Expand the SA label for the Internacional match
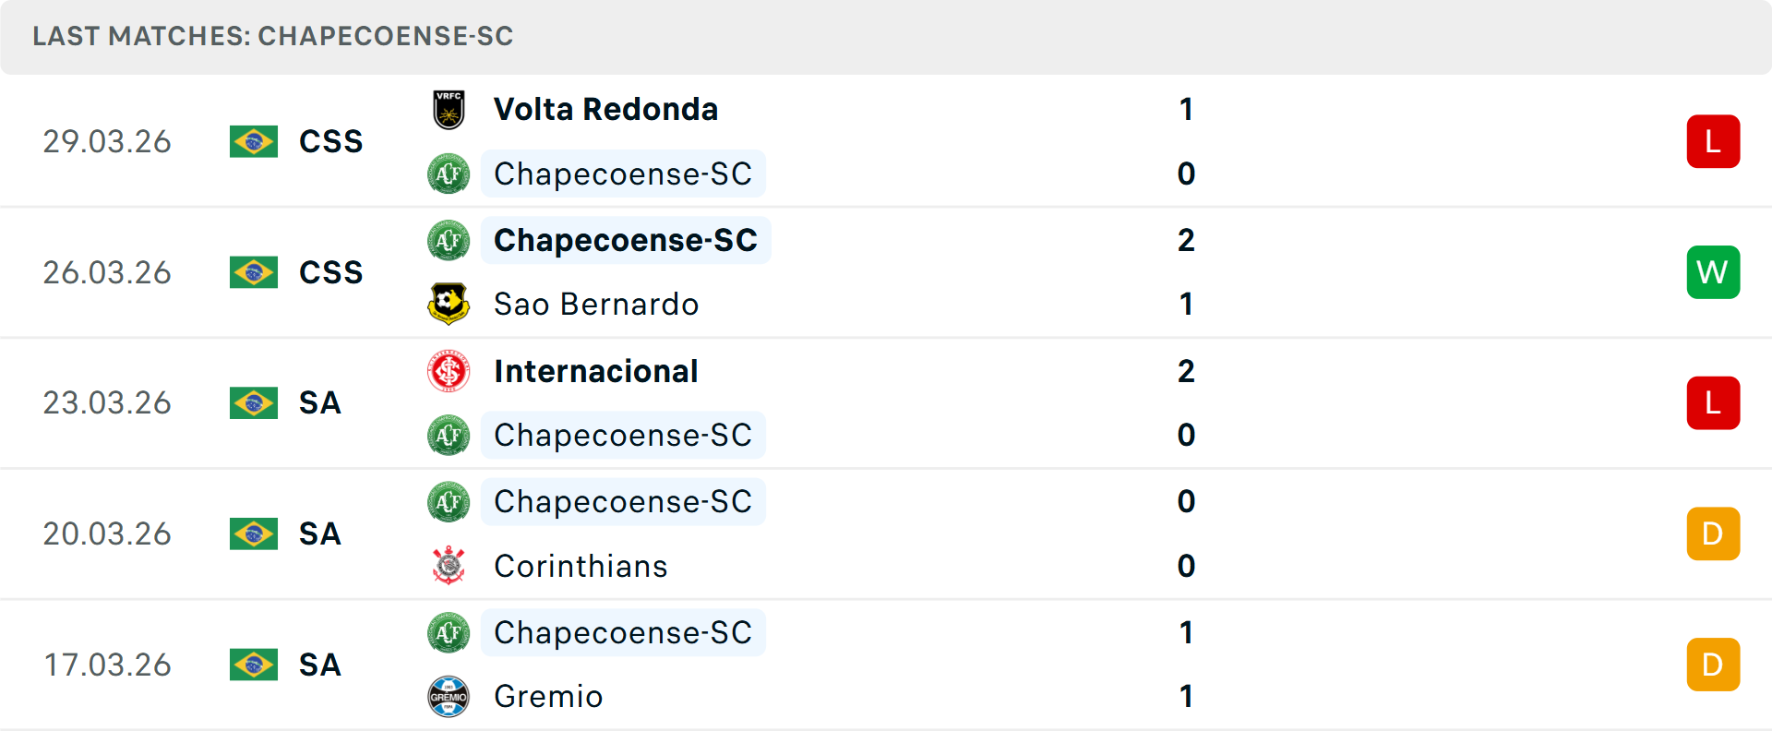Image resolution: width=1772 pixels, height=731 pixels. [320, 403]
